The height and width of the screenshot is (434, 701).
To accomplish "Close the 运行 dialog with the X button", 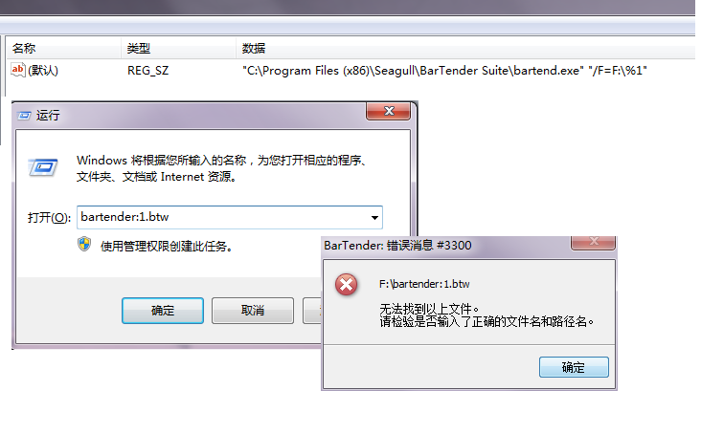I will pos(388,111).
